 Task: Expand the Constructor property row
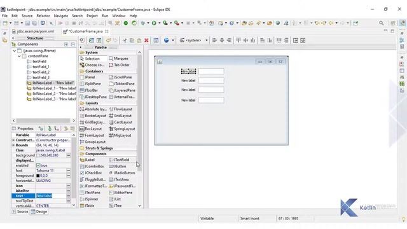(x=13, y=140)
